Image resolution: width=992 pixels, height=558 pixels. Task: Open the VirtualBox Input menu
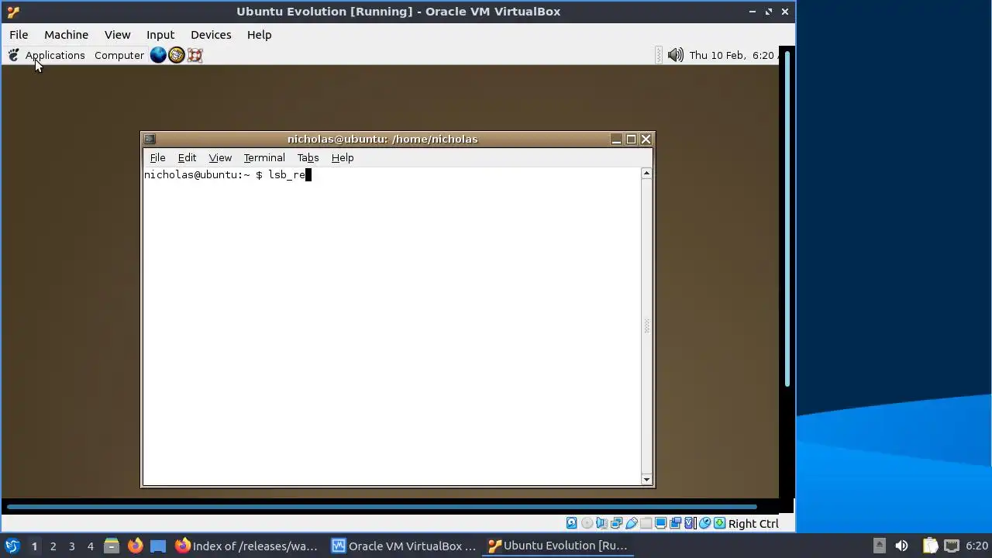point(160,35)
